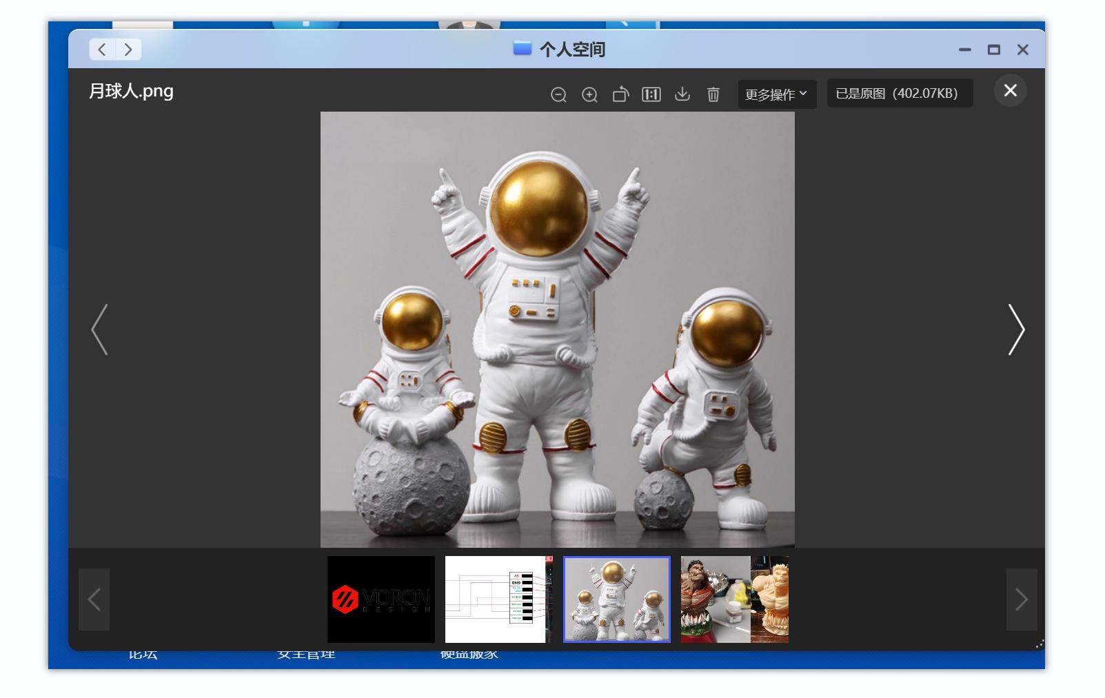Select the wiring diagram thumbnail
The width and height of the screenshot is (1105, 698).
[498, 599]
